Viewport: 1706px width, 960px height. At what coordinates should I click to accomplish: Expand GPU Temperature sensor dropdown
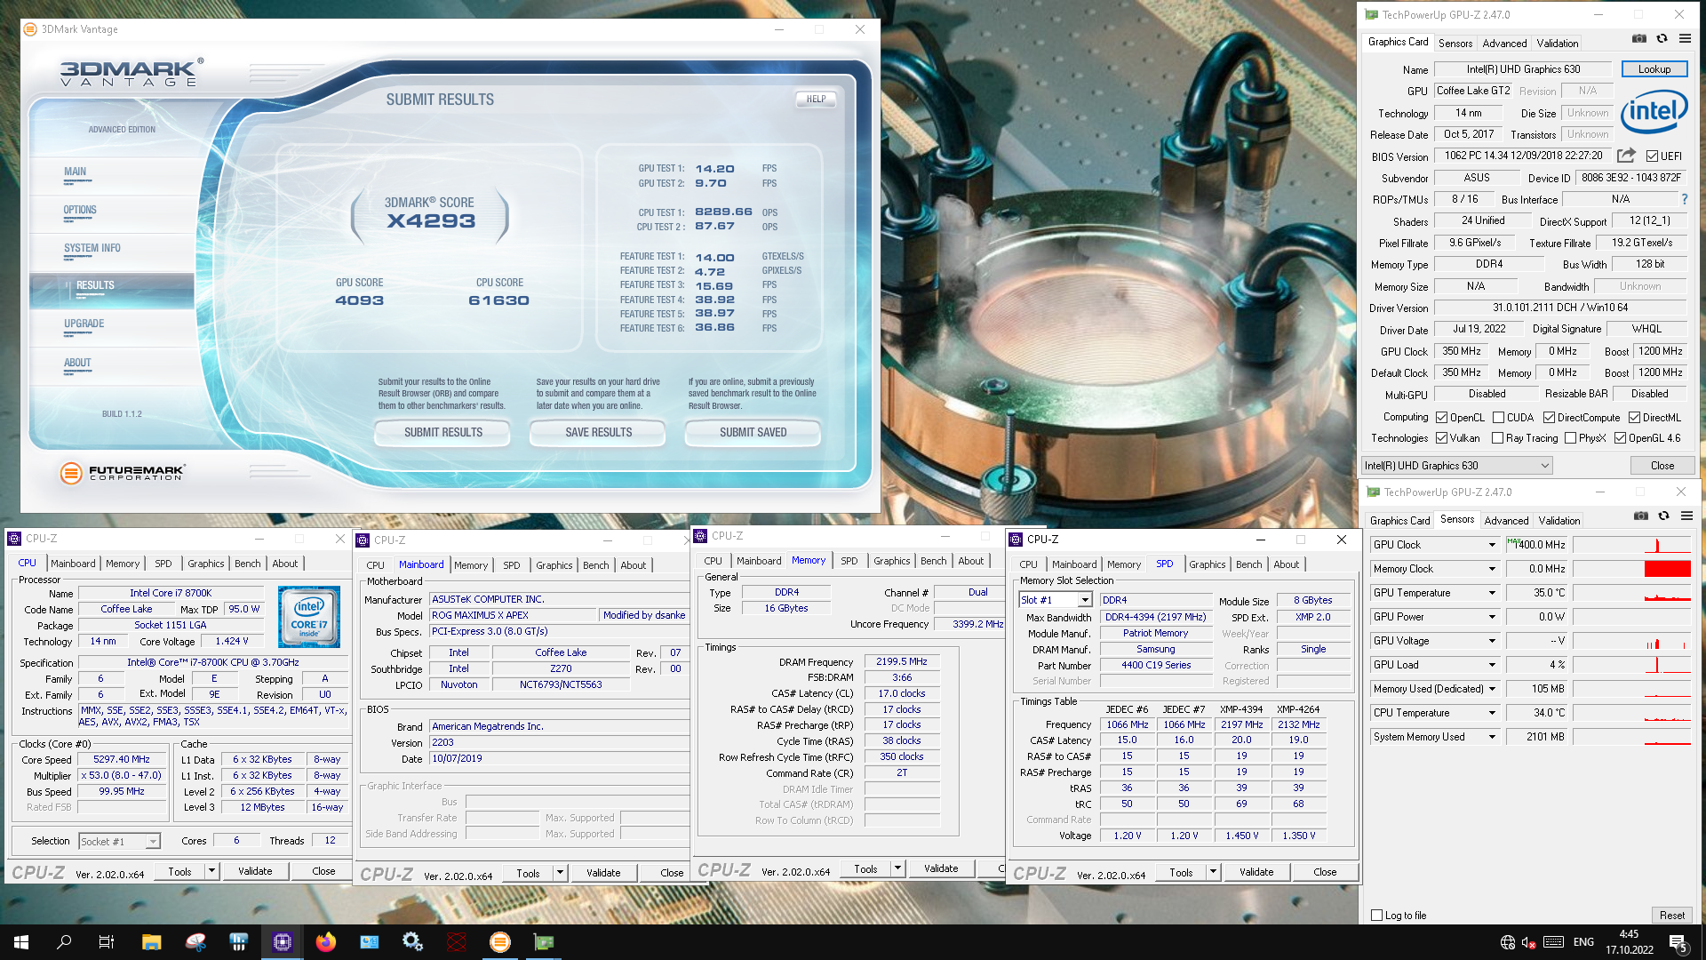1493,593
